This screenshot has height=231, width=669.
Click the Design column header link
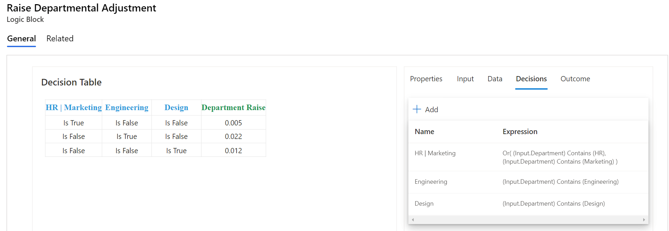point(176,108)
